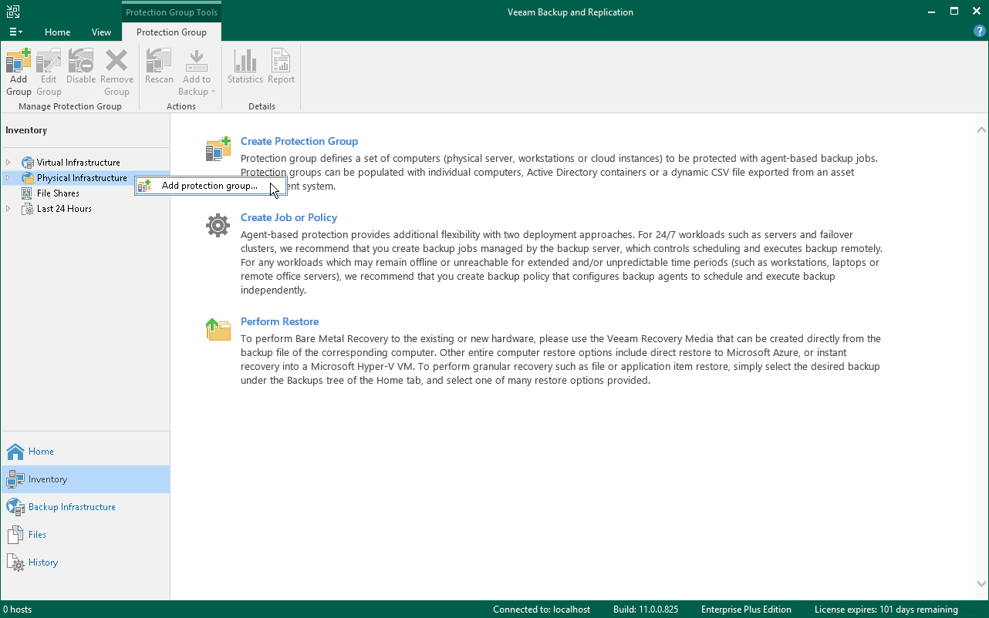
Task: Select Virtual Infrastructure in the tree
Action: click(x=79, y=163)
